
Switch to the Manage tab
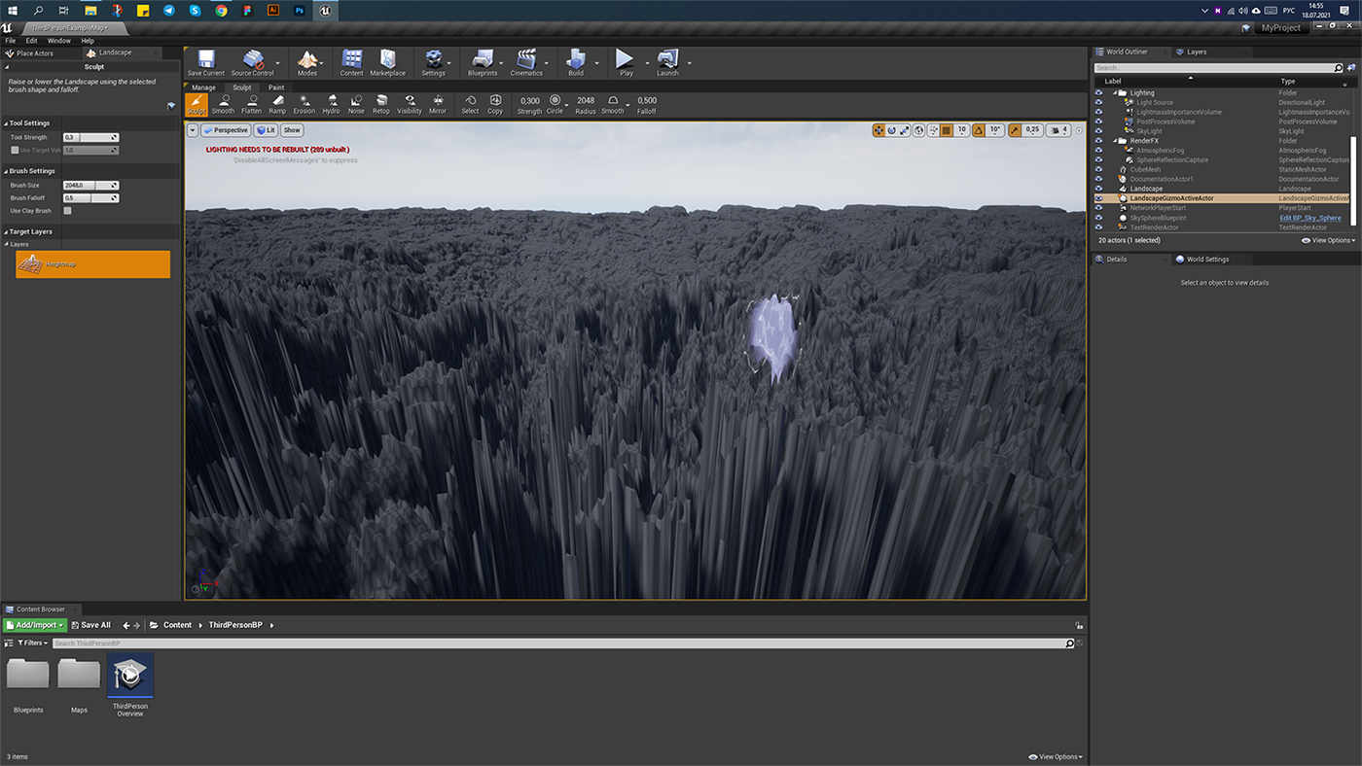pos(203,87)
